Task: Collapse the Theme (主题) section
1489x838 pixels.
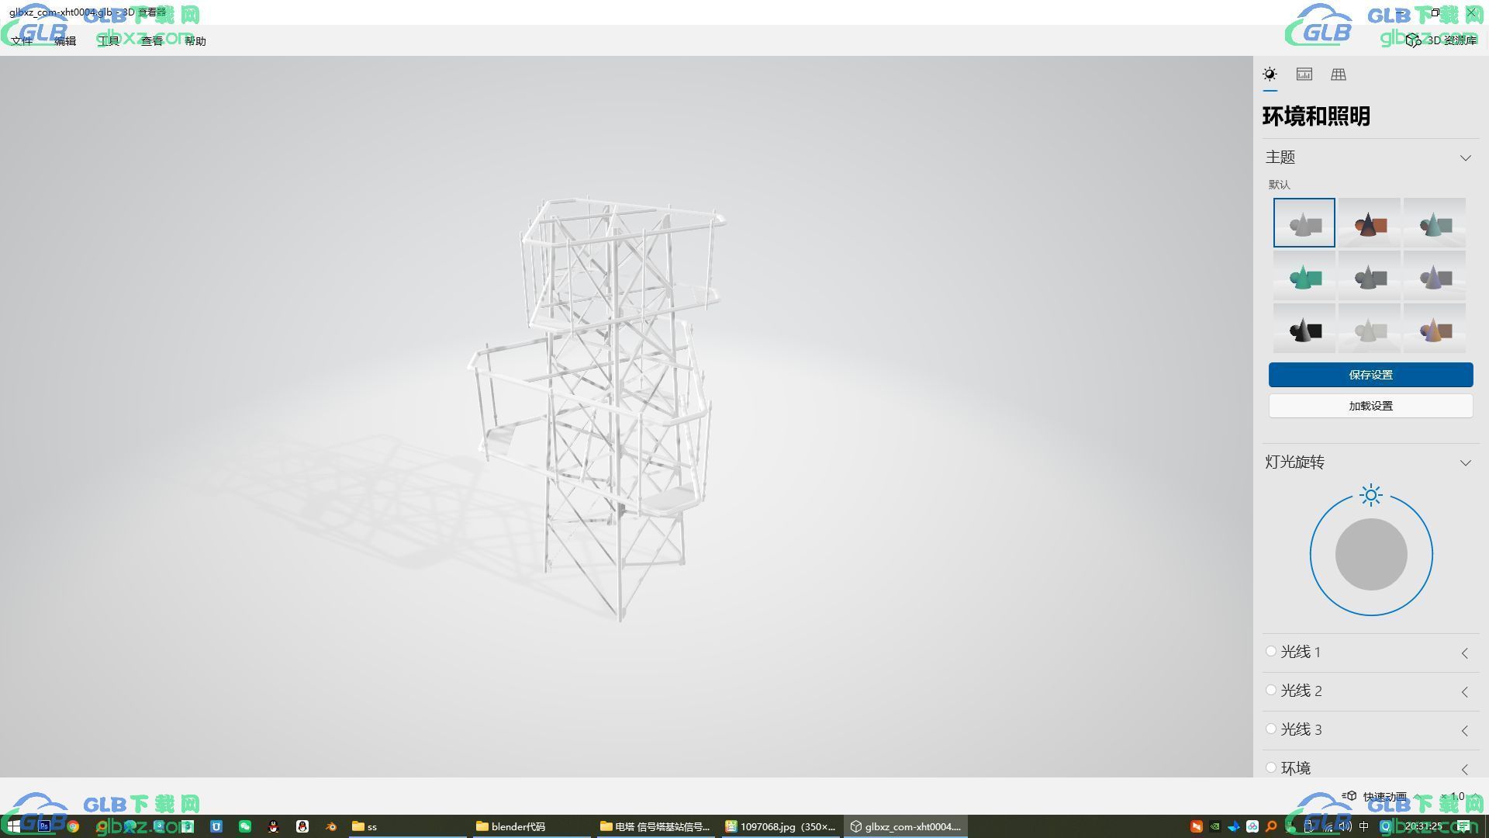Action: (x=1465, y=158)
